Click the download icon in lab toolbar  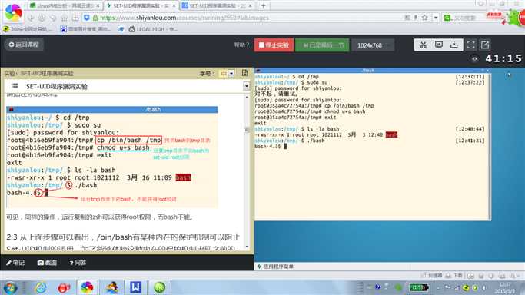pos(454,45)
